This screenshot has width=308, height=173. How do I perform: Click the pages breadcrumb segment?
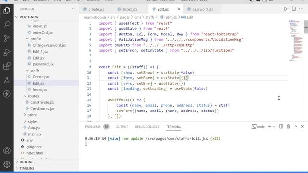[x=125, y=17]
